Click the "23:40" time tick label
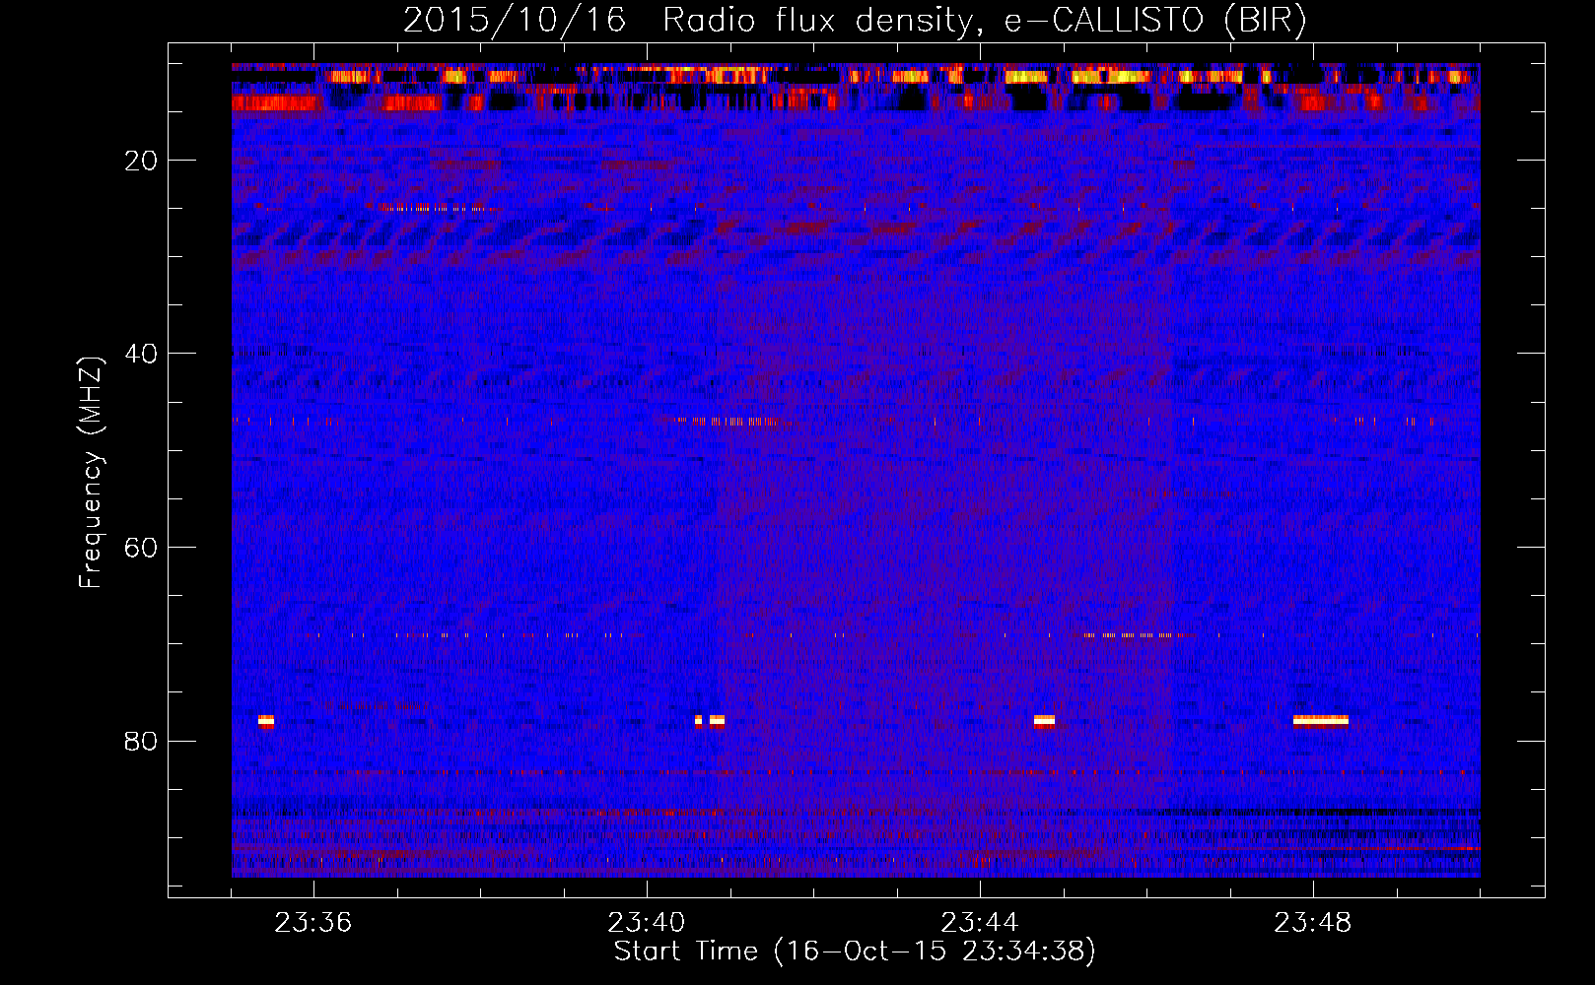The height and width of the screenshot is (985, 1595). coord(647,923)
